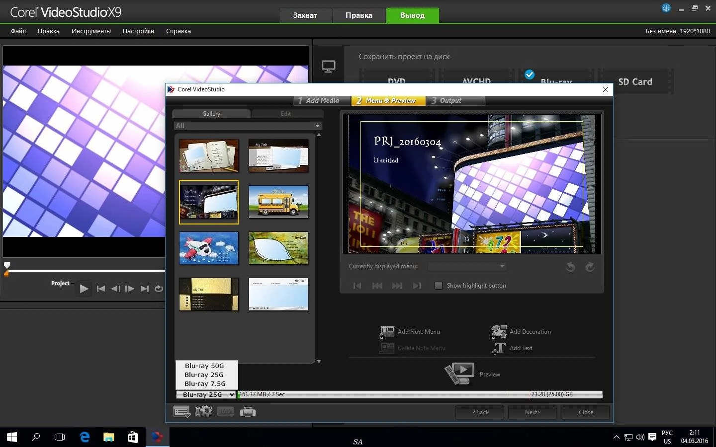The height and width of the screenshot is (447, 716).
Task: Open the settings and options list icon
Action: tap(181, 412)
